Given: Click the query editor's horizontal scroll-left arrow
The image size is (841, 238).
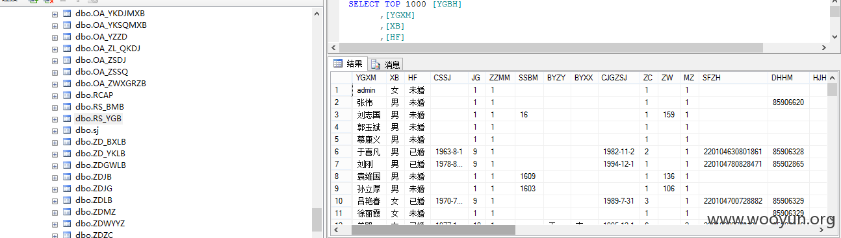Looking at the screenshot, I should [x=334, y=48].
